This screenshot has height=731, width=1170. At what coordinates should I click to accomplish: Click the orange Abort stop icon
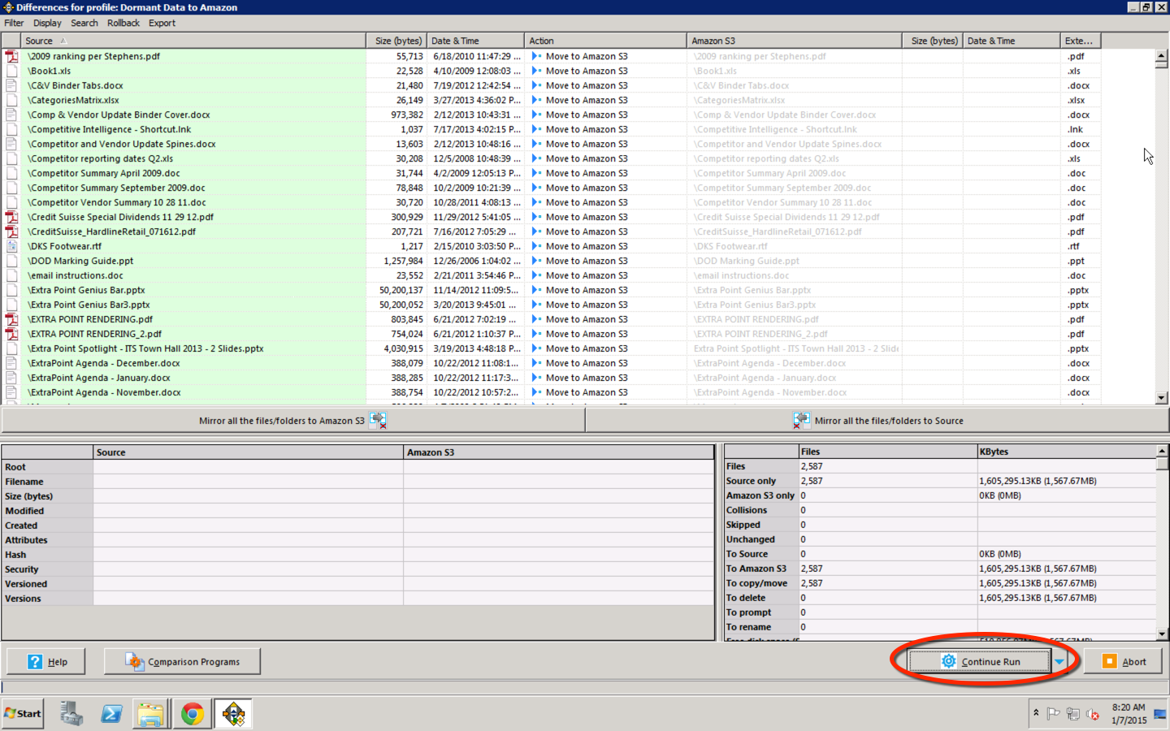coord(1110,661)
